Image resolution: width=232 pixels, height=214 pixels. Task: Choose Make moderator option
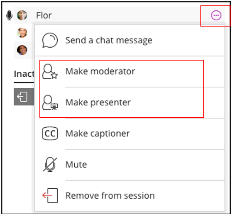129,72
